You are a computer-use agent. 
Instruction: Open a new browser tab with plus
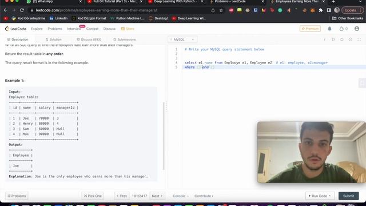pyautogui.click(x=333, y=2)
